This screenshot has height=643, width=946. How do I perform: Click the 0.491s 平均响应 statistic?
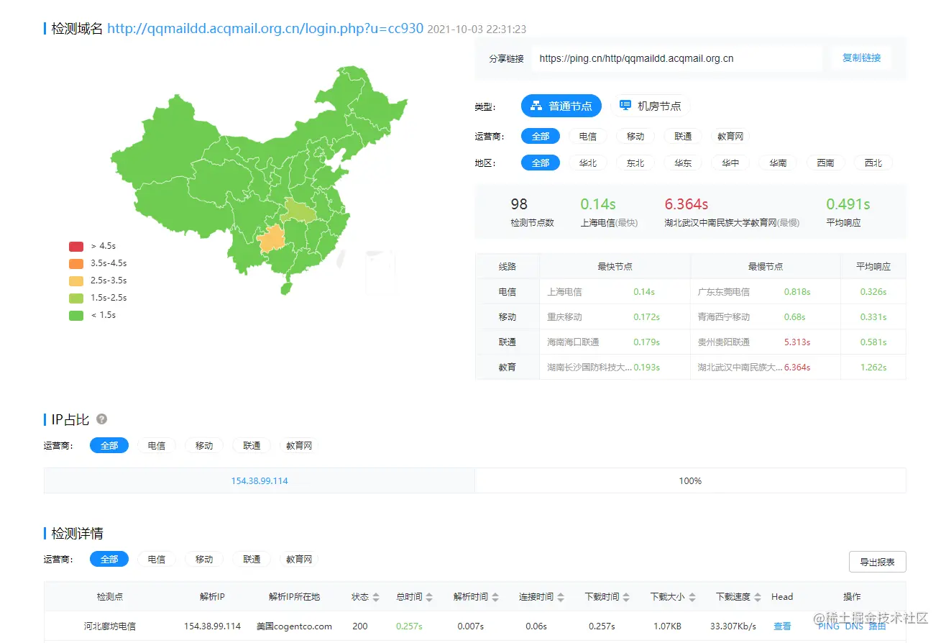pos(848,204)
